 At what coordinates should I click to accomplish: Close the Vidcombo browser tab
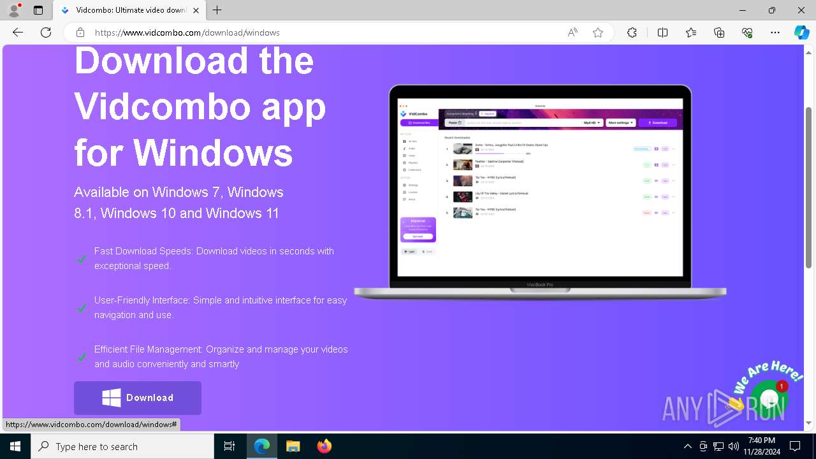(196, 10)
